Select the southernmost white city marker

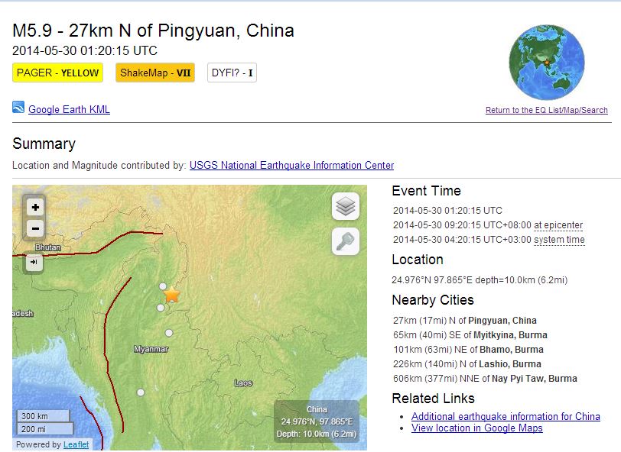click(141, 392)
